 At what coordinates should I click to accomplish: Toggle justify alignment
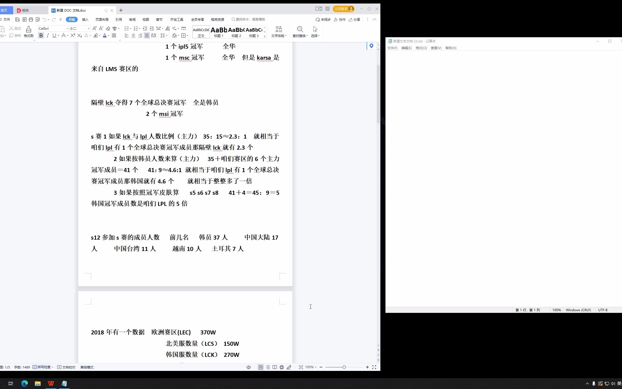[x=147, y=35]
